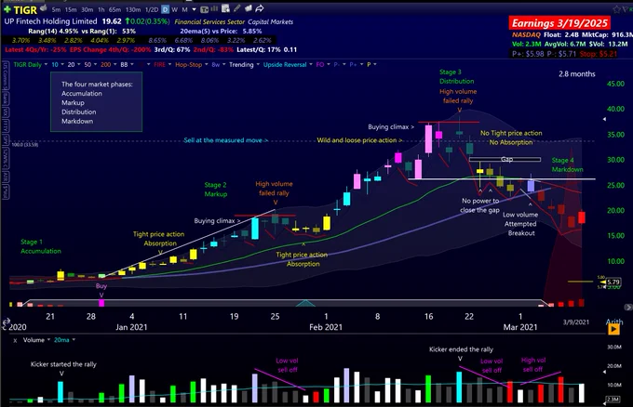This screenshot has width=633, height=407.
Task: Choose the 130m timeframe
Action: point(133,9)
